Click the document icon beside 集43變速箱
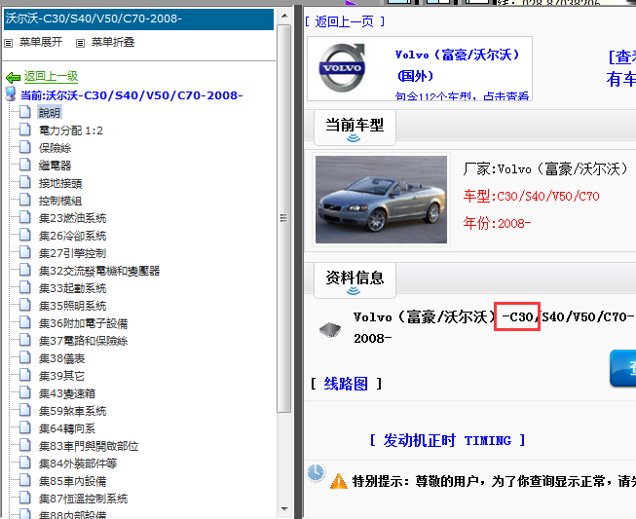The image size is (636, 519). click(25, 392)
